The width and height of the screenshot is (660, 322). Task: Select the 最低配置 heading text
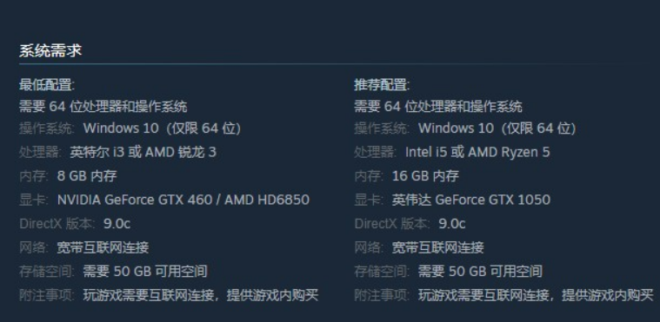(x=47, y=85)
